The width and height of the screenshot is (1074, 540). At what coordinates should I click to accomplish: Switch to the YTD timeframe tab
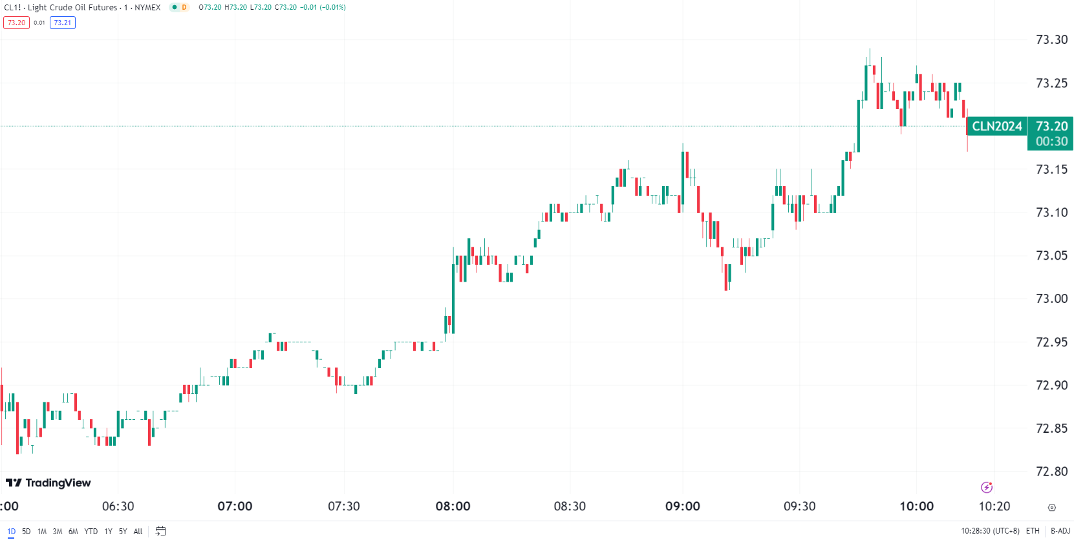91,531
